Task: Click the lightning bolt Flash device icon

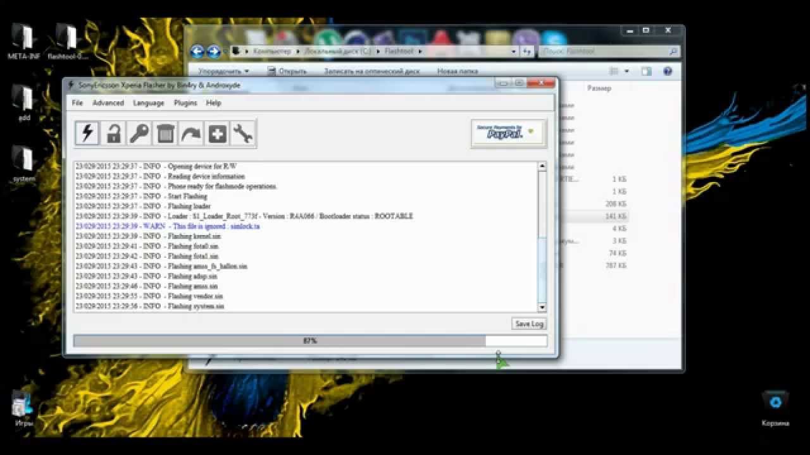Action: 87,133
